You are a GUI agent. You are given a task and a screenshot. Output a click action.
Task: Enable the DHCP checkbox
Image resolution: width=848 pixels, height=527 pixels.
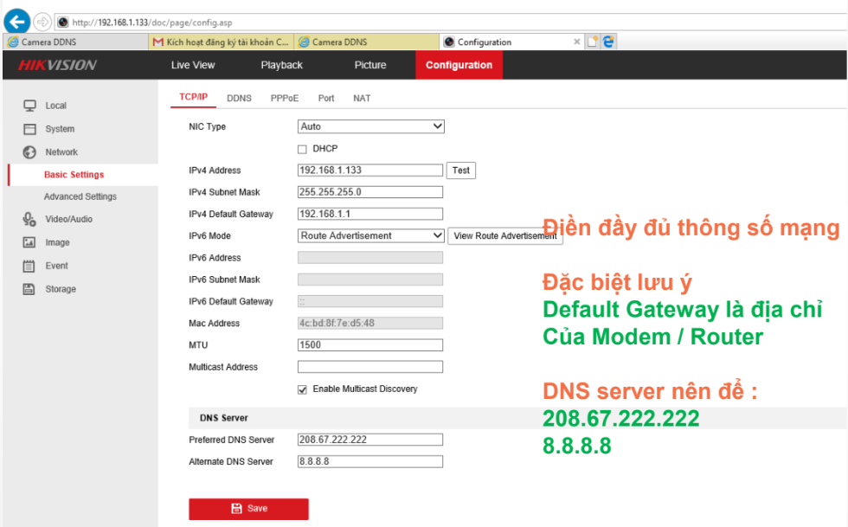(x=303, y=149)
